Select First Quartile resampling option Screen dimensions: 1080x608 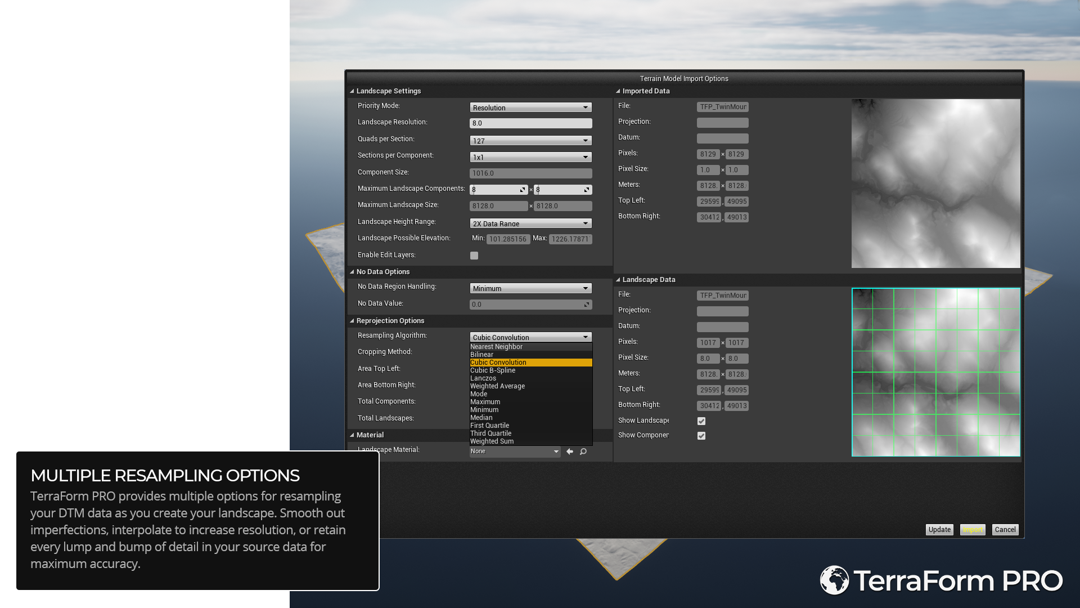(531, 426)
